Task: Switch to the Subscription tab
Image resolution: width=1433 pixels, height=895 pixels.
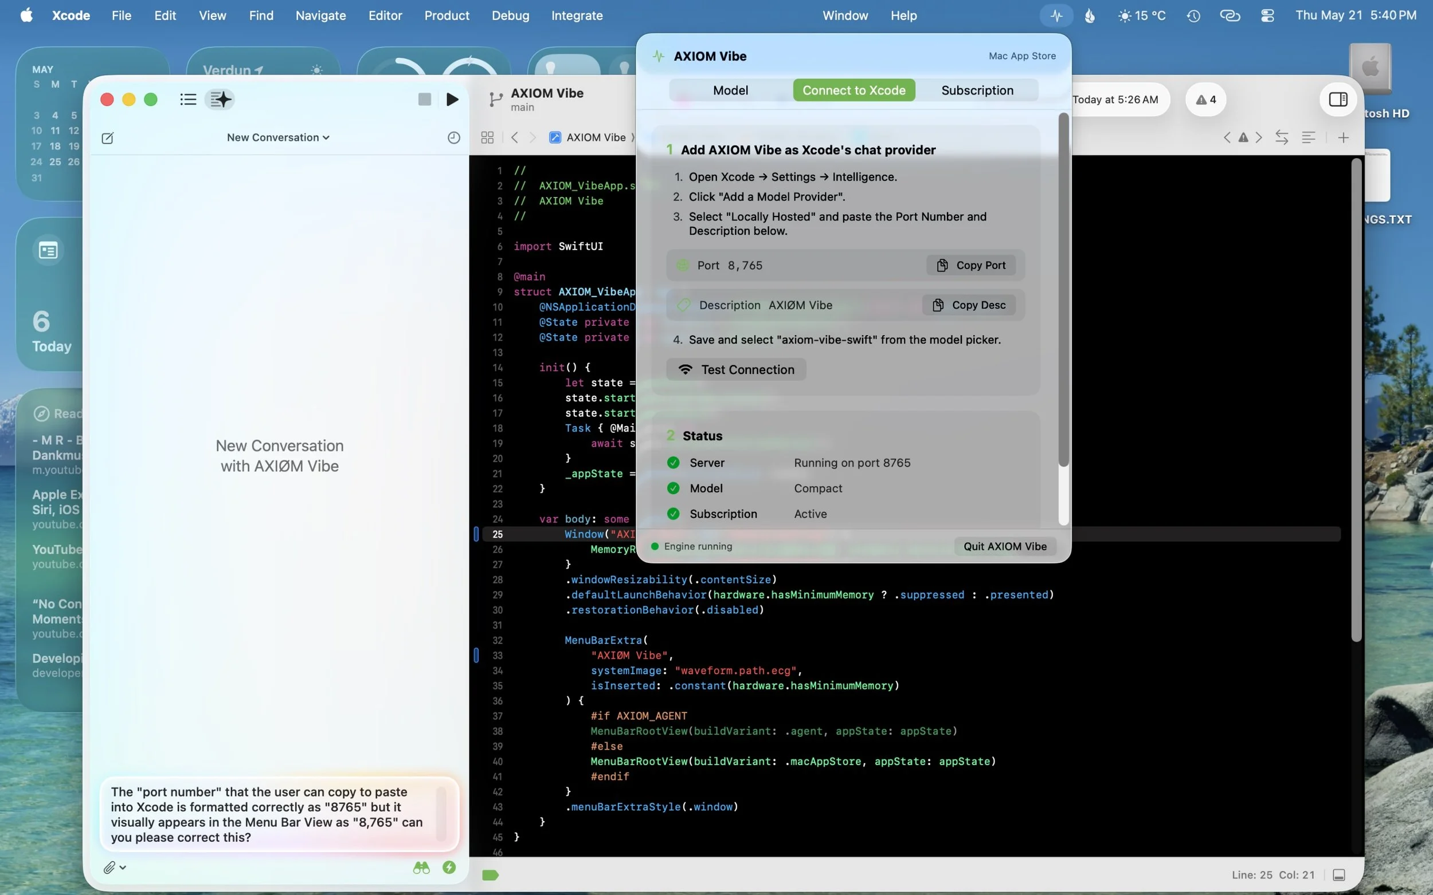Action: coord(977,90)
